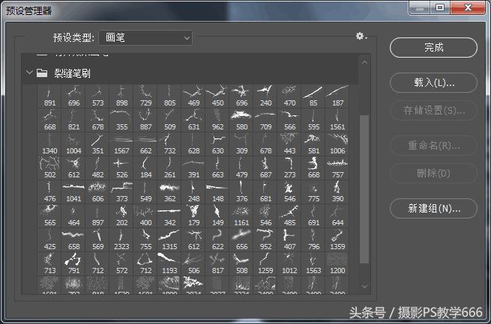Select brush preset 1041
491x324 pixels.
(x=74, y=192)
